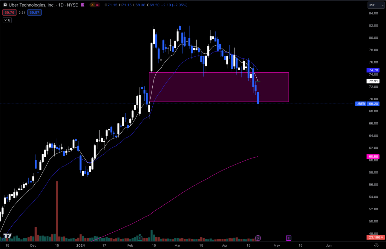Click the pink wavy data-status icon
The image size is (386, 249).
coord(97,5)
